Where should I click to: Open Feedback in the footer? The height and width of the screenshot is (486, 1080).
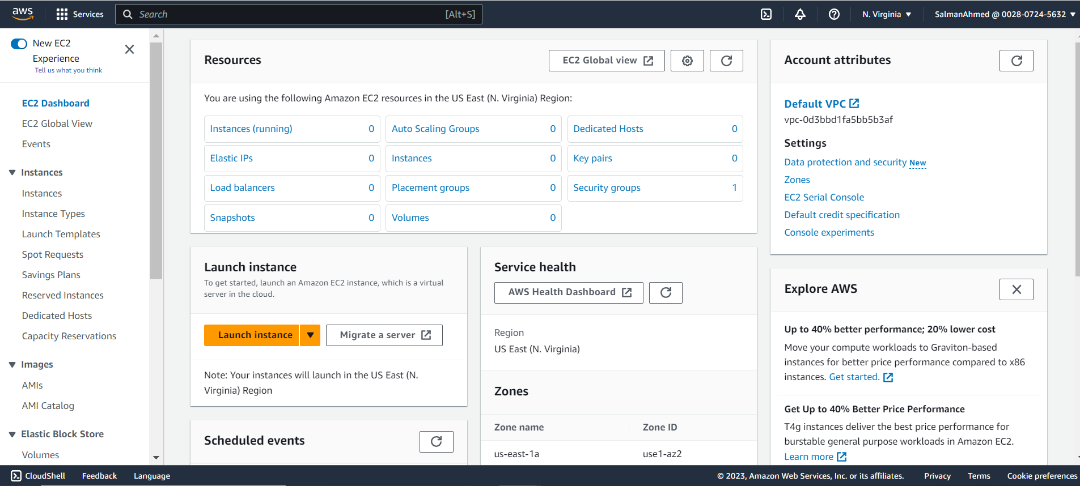tap(99, 476)
